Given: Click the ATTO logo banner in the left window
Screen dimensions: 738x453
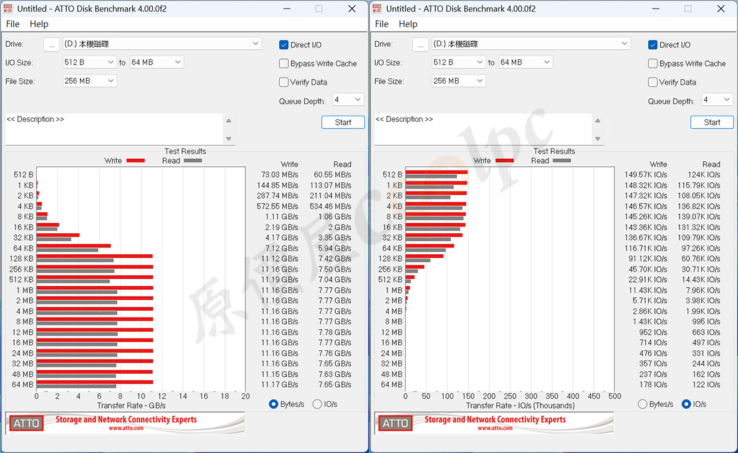Looking at the screenshot, I should [125, 423].
